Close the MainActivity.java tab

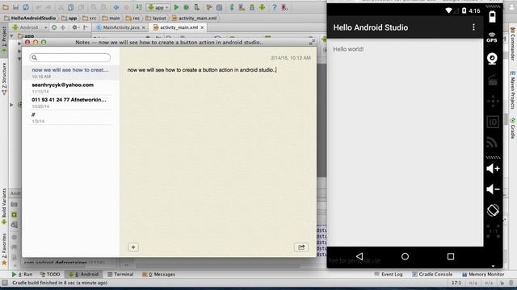[x=144, y=27]
